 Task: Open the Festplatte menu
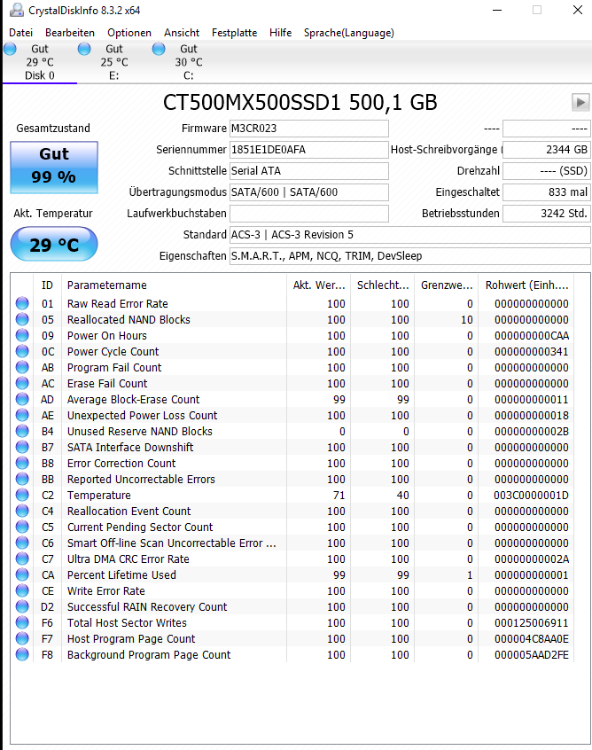coord(234,33)
